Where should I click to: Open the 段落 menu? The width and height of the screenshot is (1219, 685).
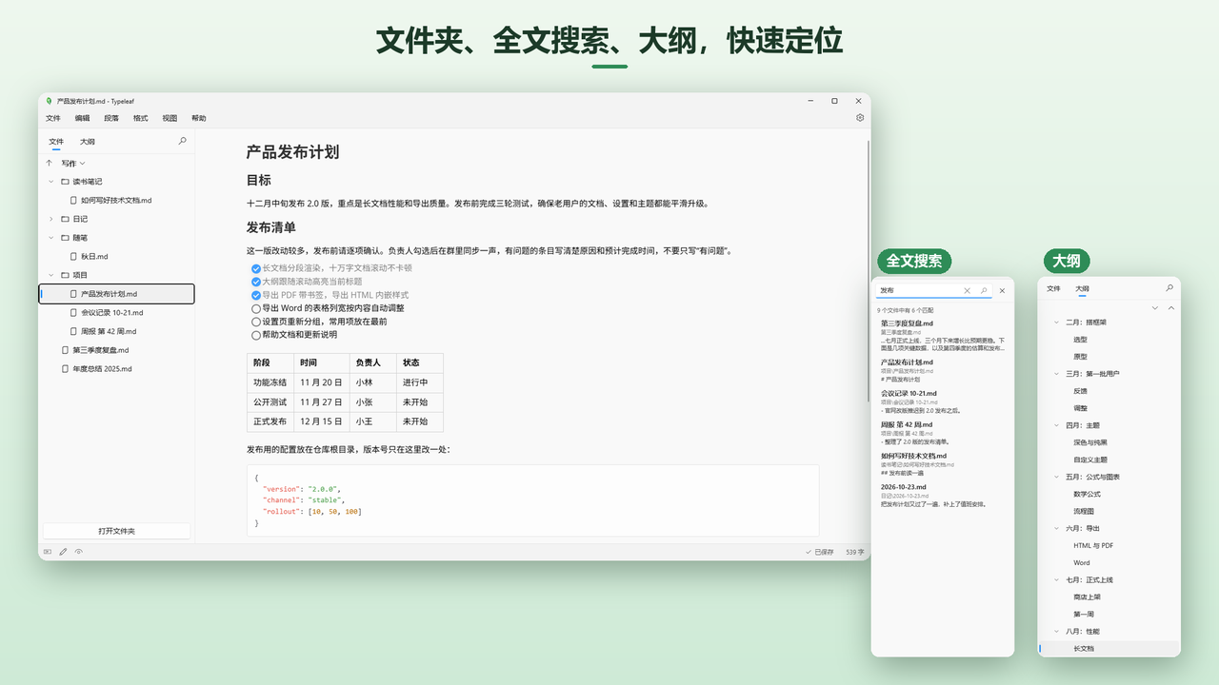111,118
